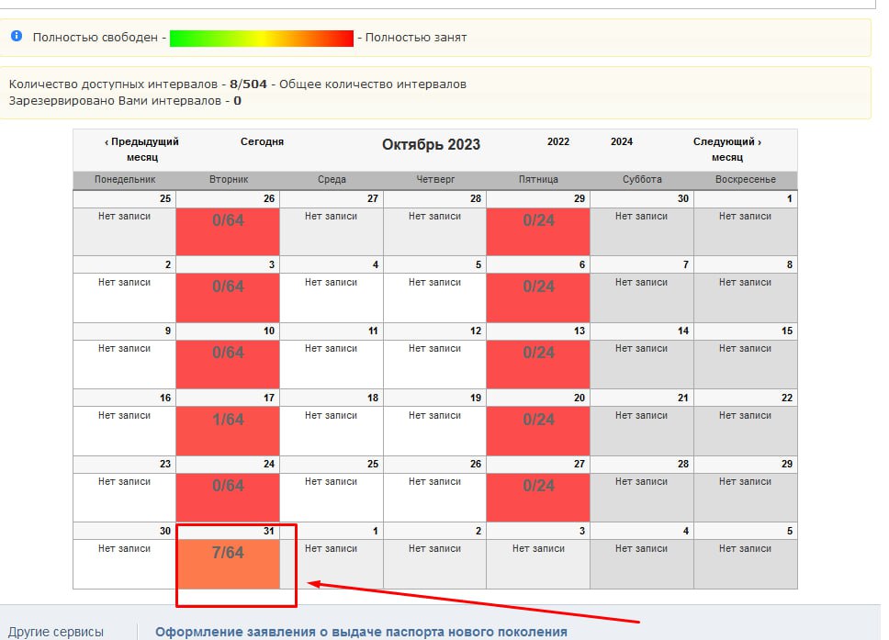This screenshot has height=640, width=889.
Task: Open September 26 slot showing 0/64
Action: pyautogui.click(x=228, y=231)
